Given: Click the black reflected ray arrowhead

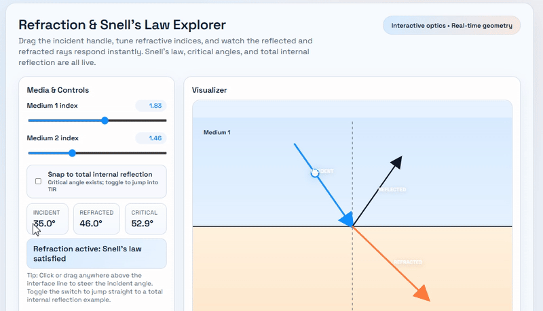Looking at the screenshot, I should (x=396, y=163).
